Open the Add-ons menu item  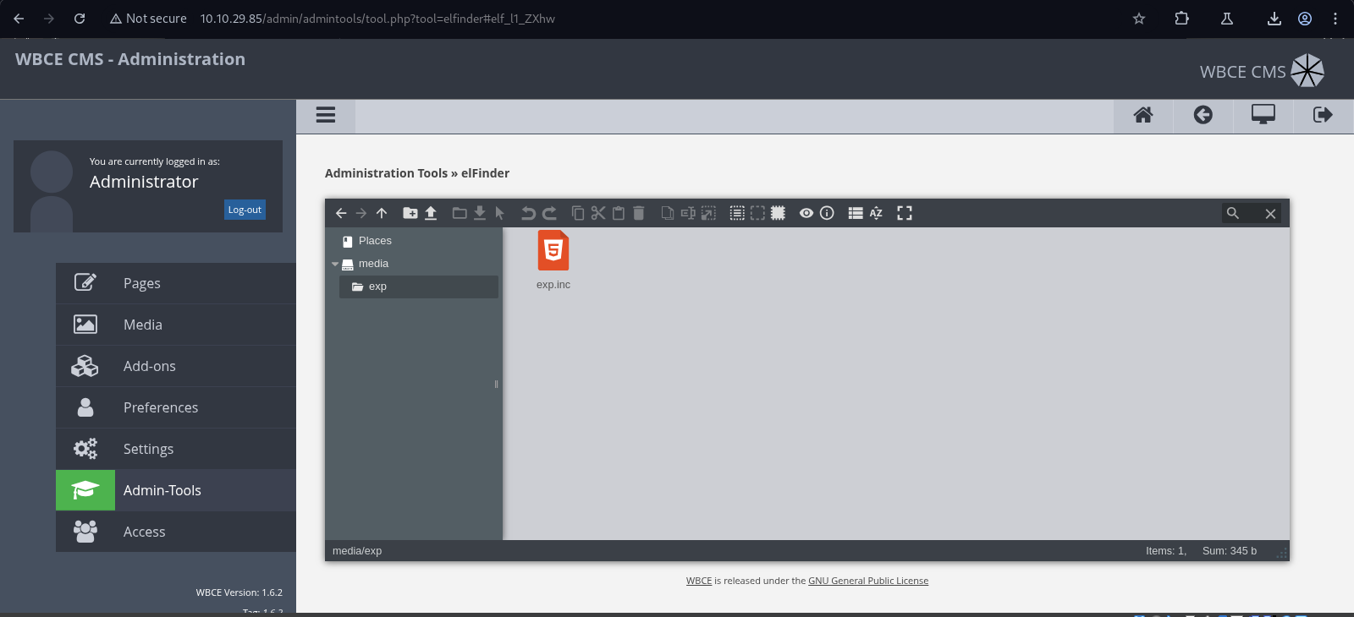pyautogui.click(x=149, y=366)
